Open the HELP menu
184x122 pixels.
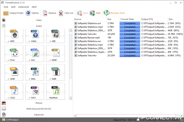pos(34,7)
